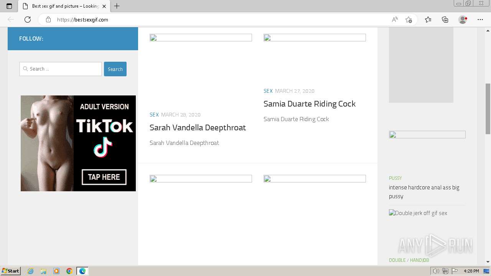Click the lower-right broken post thumbnail
The height and width of the screenshot is (276, 491).
[315, 179]
